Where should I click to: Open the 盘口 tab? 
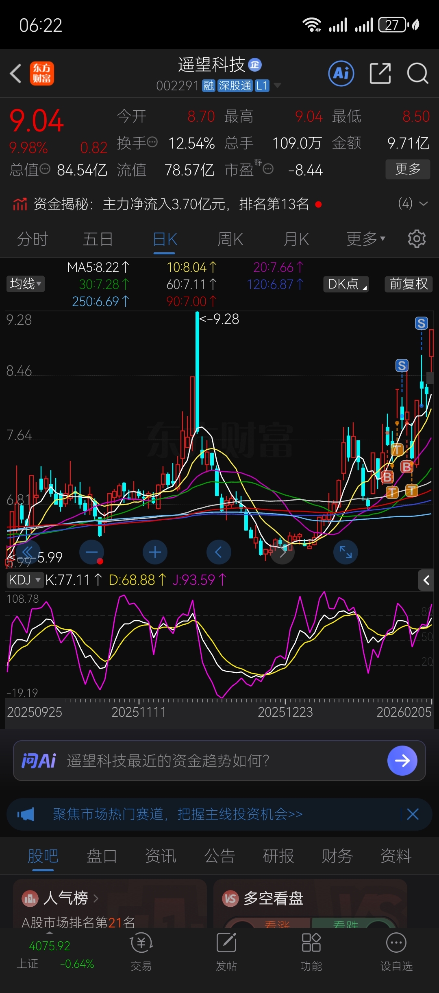tap(102, 856)
